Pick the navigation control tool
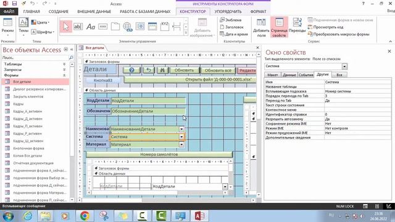395x222 pixels. coord(152,27)
